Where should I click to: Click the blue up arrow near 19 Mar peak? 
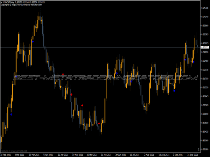pos(33,41)
